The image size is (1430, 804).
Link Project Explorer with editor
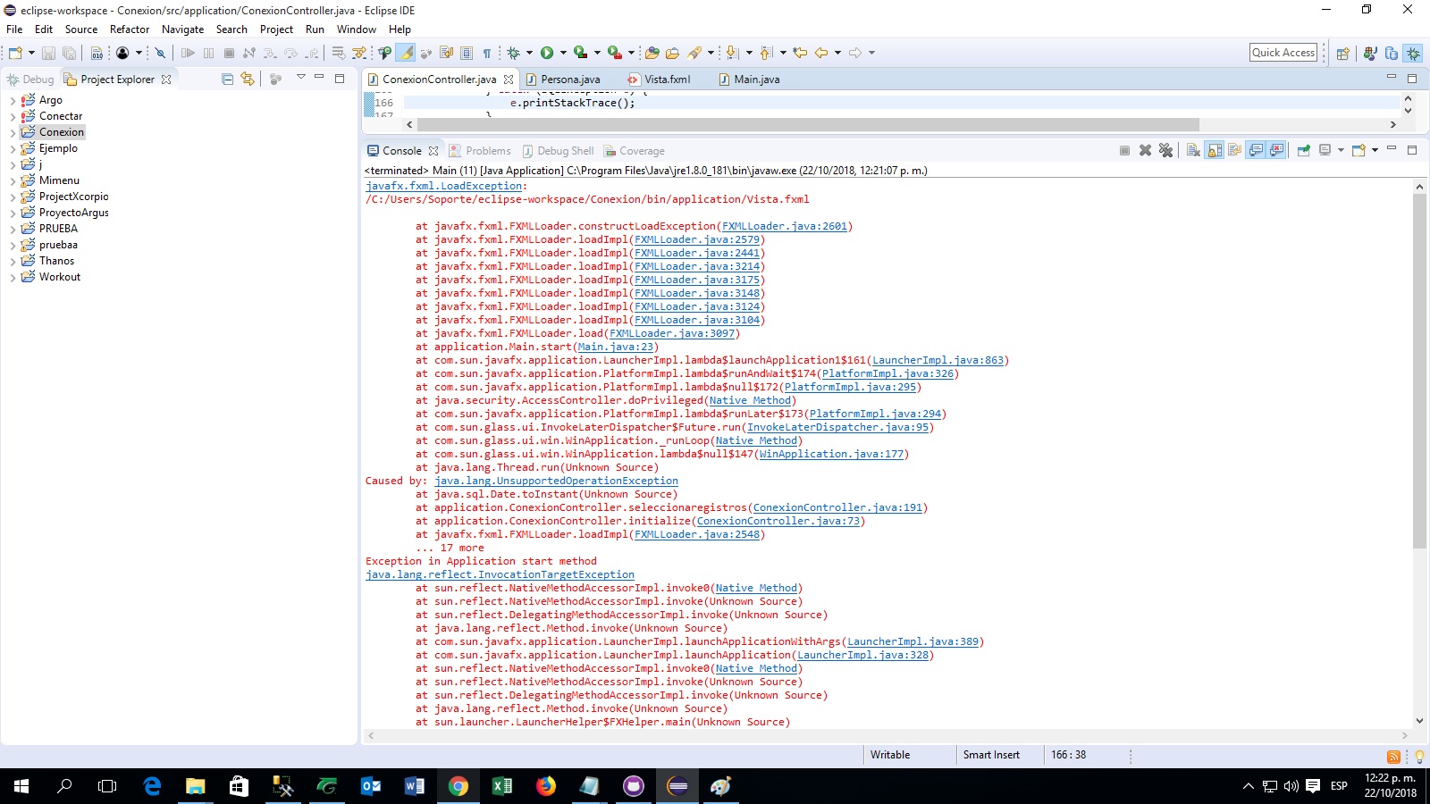click(247, 80)
